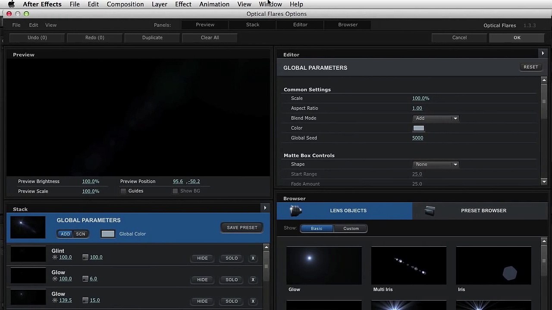This screenshot has width=552, height=310.
Task: Click scale square icon for Glow 6.0 row
Action: tap(85, 279)
